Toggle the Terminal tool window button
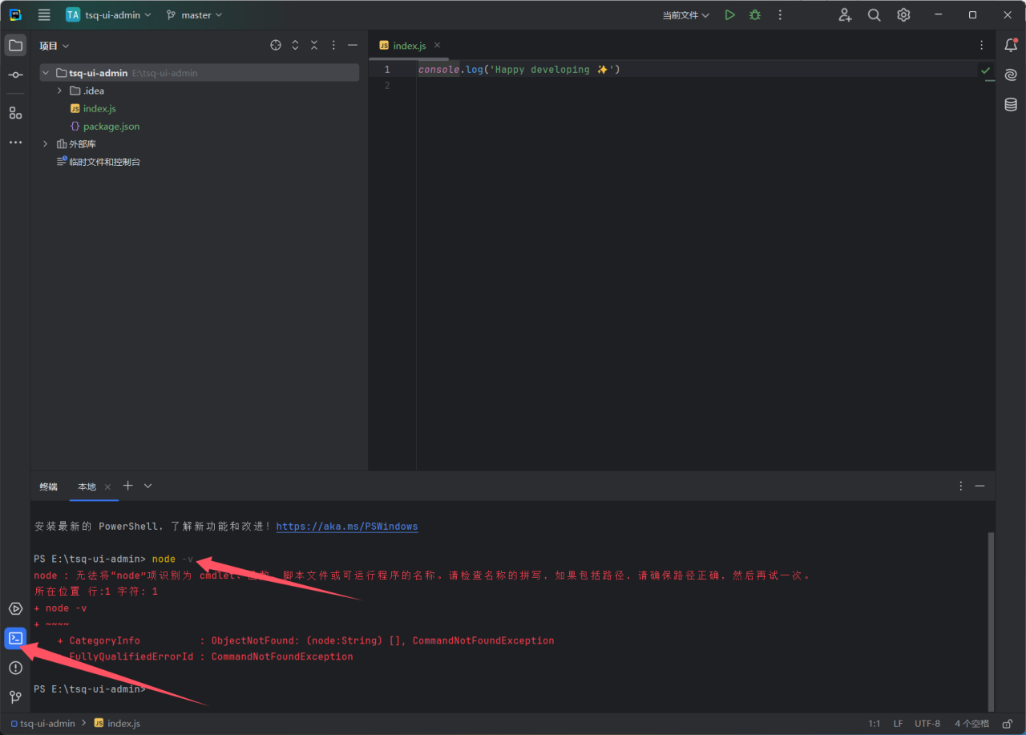Viewport: 1026px width, 735px height. [x=15, y=638]
